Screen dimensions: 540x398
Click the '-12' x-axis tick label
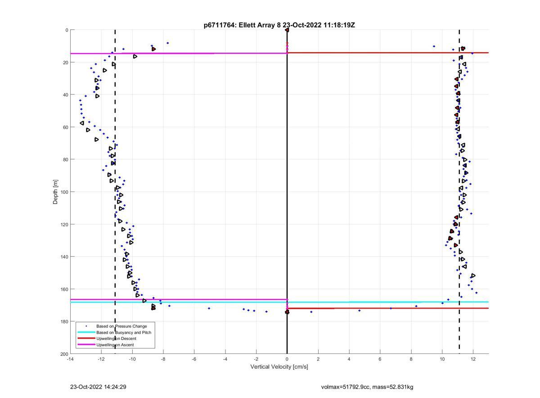point(101,359)
